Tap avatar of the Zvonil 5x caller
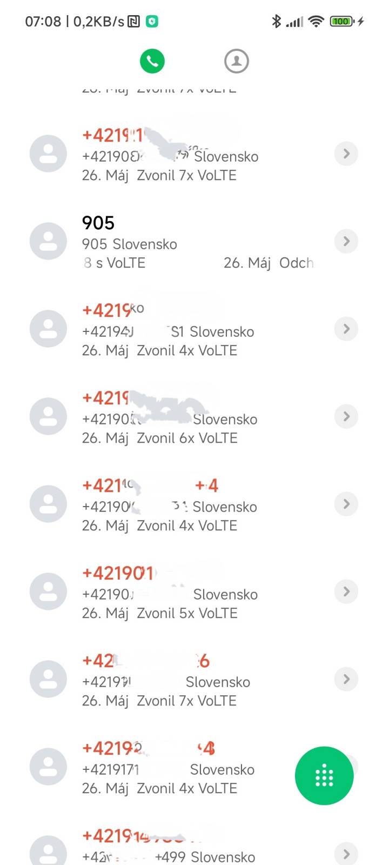The height and width of the screenshot is (865, 389). tap(48, 591)
